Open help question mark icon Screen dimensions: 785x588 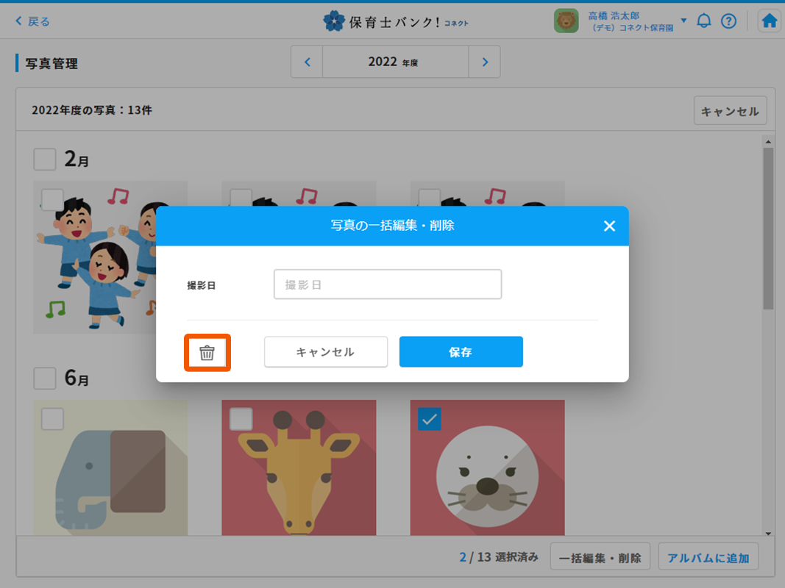point(728,21)
